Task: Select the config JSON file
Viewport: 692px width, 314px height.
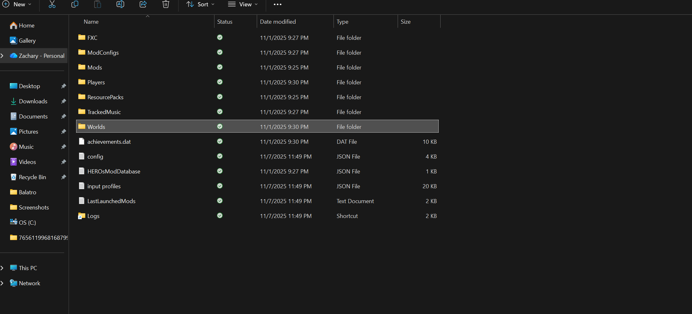Action: [x=257, y=157]
